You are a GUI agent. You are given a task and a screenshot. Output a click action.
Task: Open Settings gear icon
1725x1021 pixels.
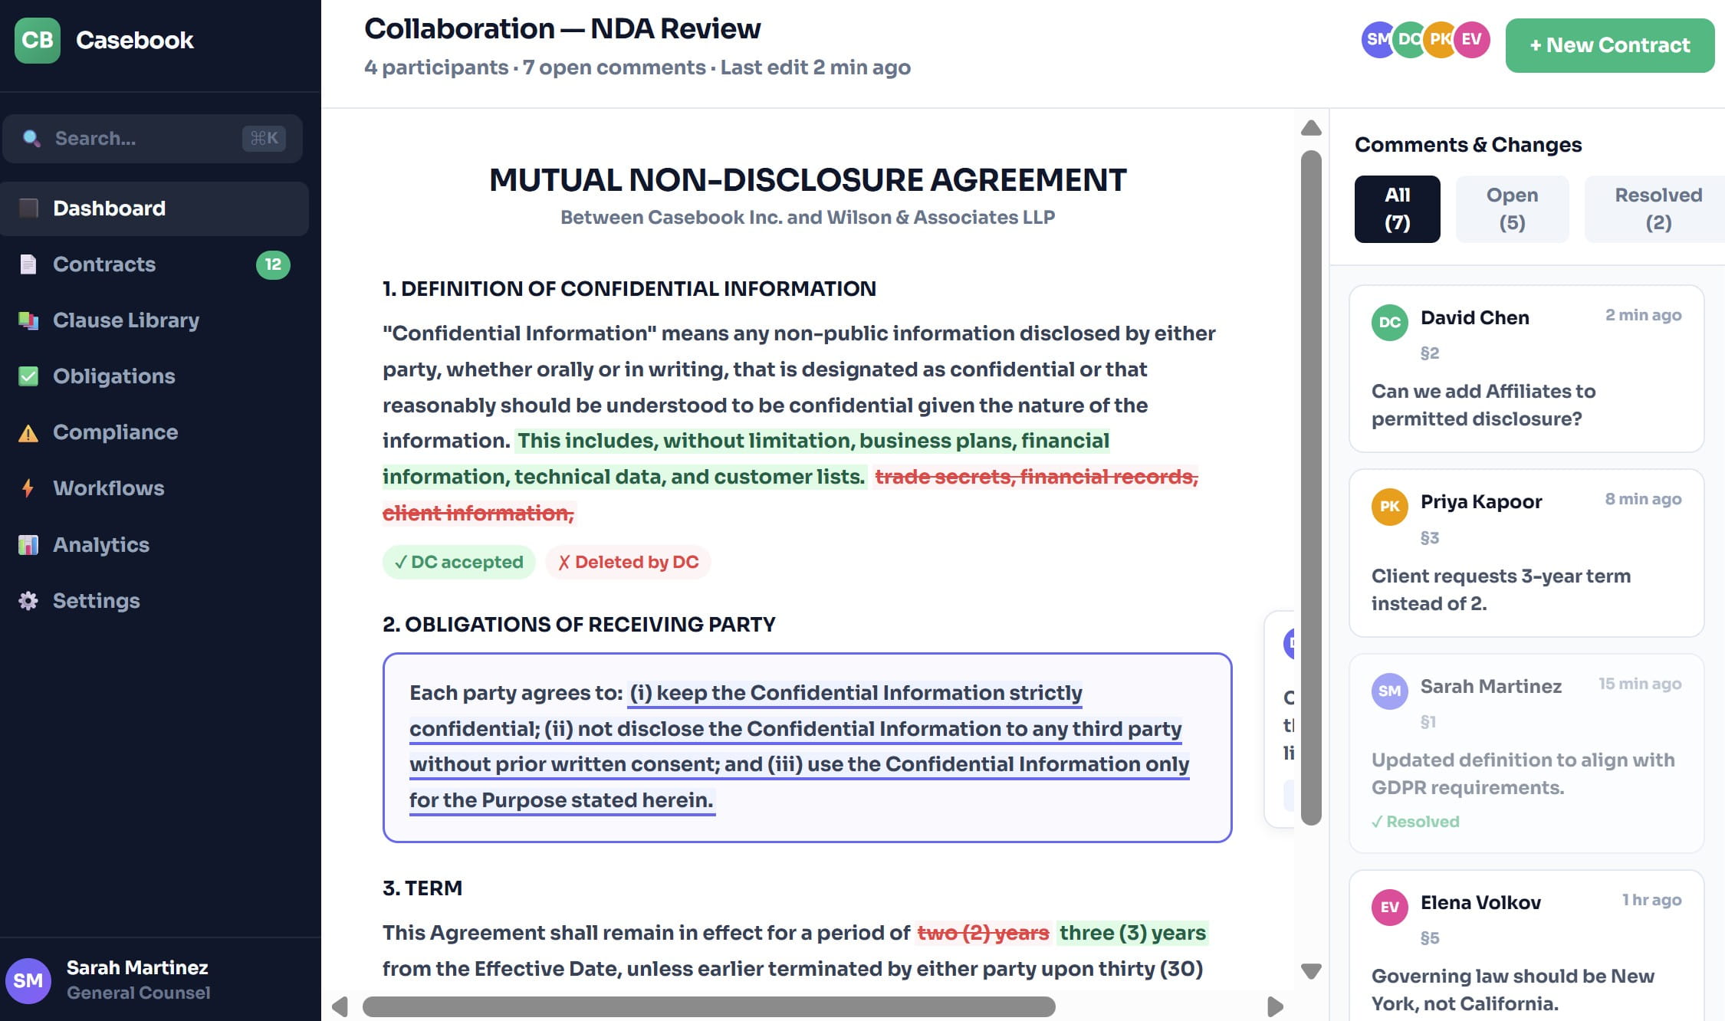28,601
